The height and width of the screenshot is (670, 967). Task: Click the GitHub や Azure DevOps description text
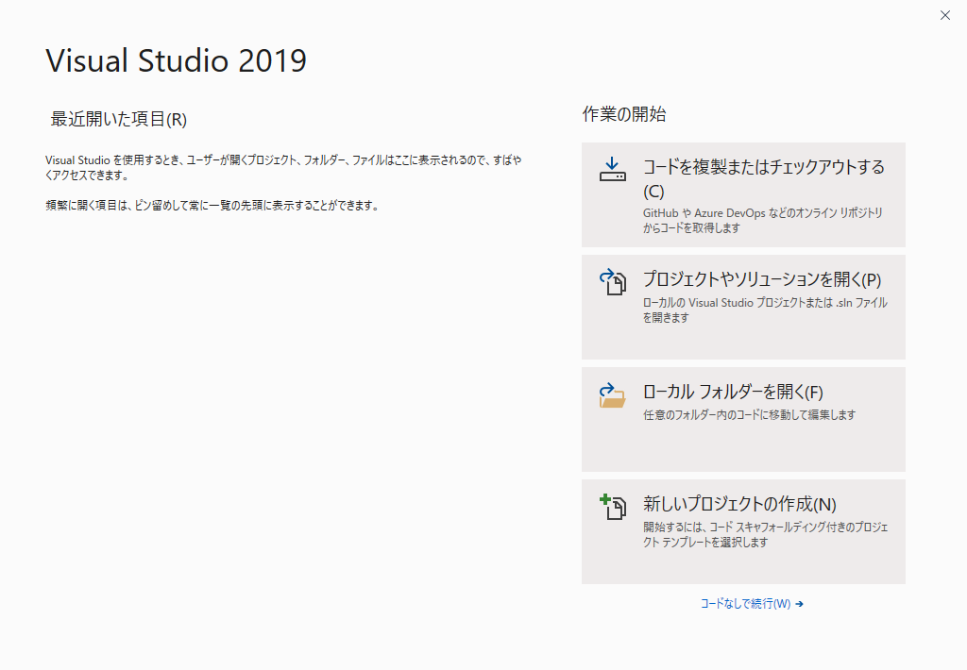(x=763, y=220)
